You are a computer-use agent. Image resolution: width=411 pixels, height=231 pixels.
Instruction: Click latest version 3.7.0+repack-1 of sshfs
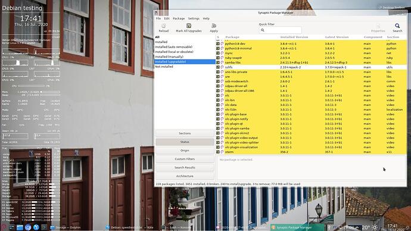pos(335,67)
